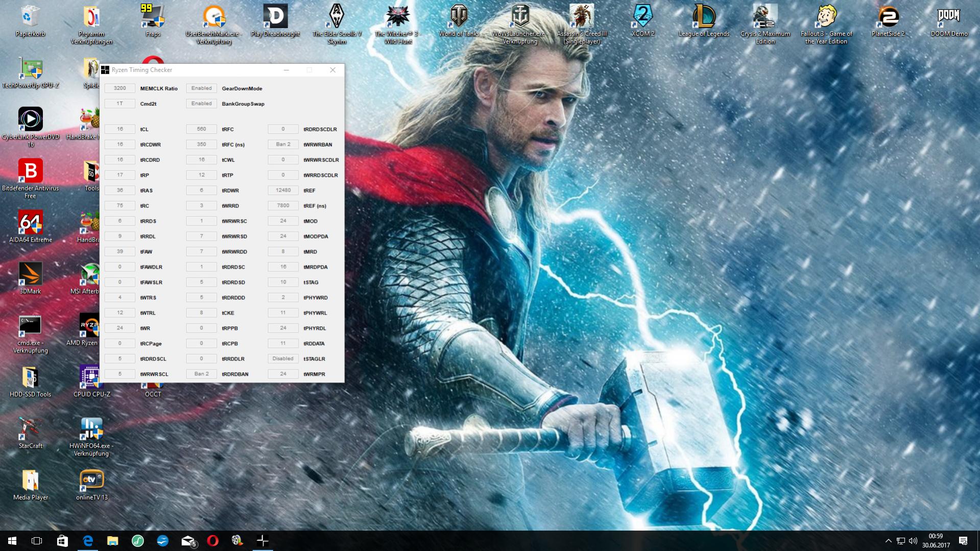Viewport: 980px width, 551px height.
Task: Open TechPowerUp GPU-Z icon
Action: 30,73
